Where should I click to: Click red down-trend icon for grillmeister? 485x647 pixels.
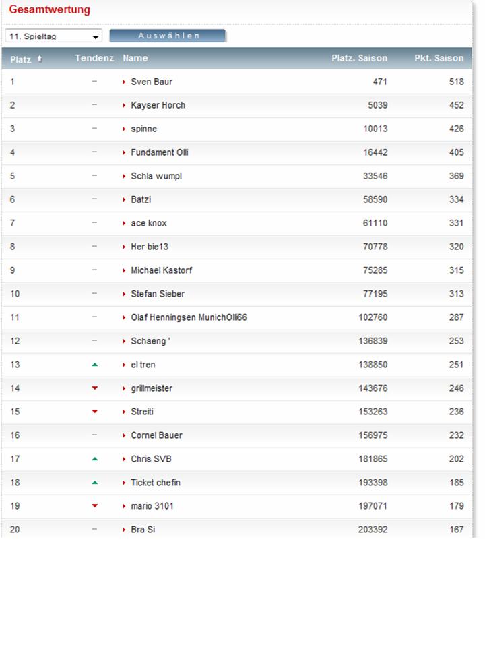[x=95, y=388]
